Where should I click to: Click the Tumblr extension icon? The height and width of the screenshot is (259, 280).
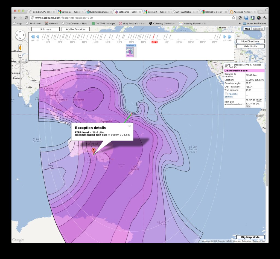(x=252, y=18)
